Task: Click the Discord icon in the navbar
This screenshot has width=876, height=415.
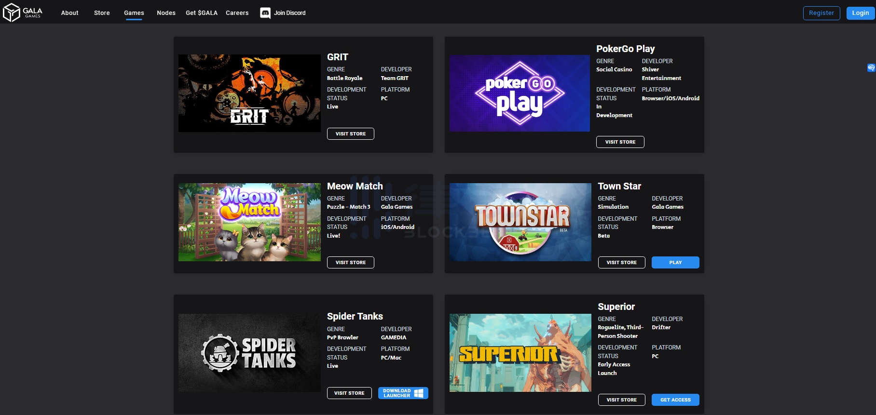Action: tap(265, 13)
